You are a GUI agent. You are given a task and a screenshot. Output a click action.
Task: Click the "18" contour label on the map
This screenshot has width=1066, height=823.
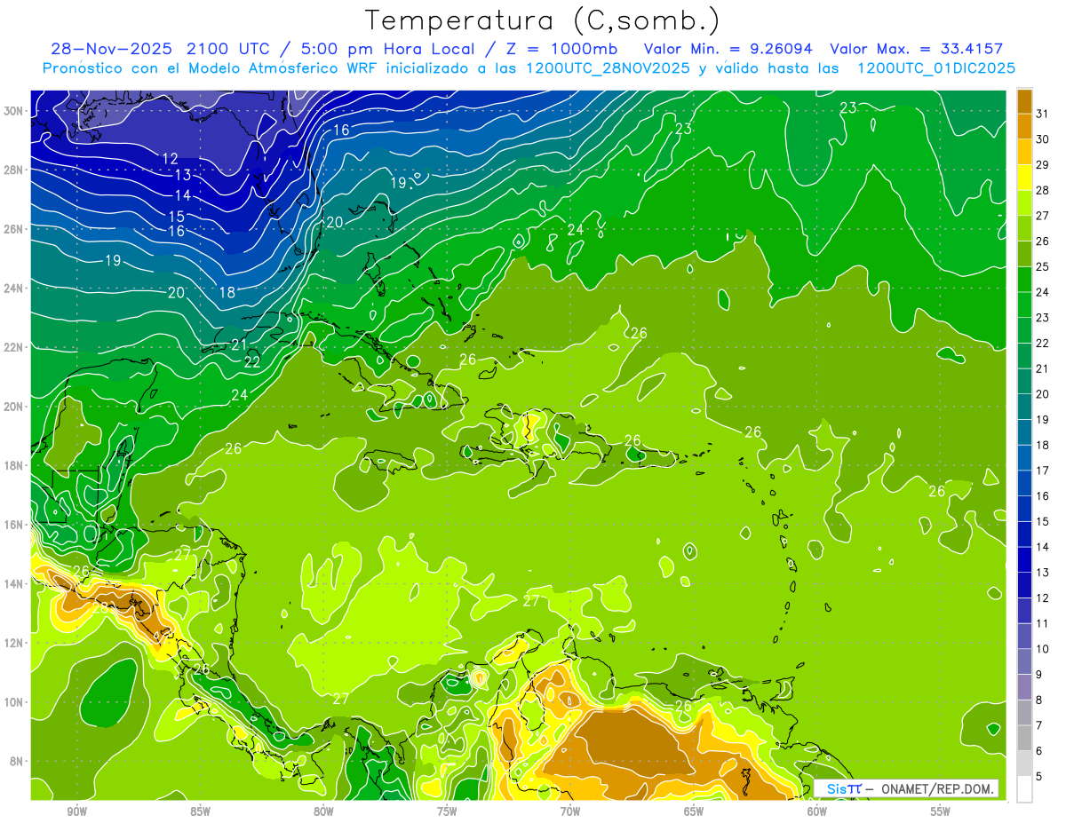(x=227, y=292)
